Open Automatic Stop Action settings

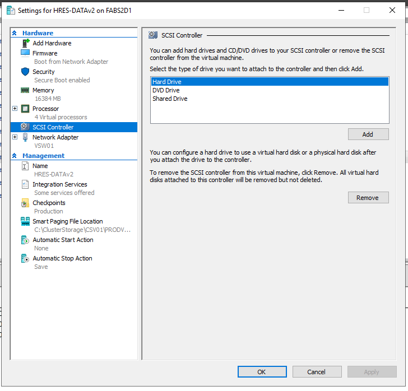click(62, 258)
